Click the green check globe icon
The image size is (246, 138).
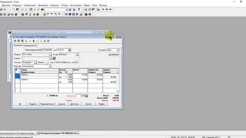tap(90, 15)
